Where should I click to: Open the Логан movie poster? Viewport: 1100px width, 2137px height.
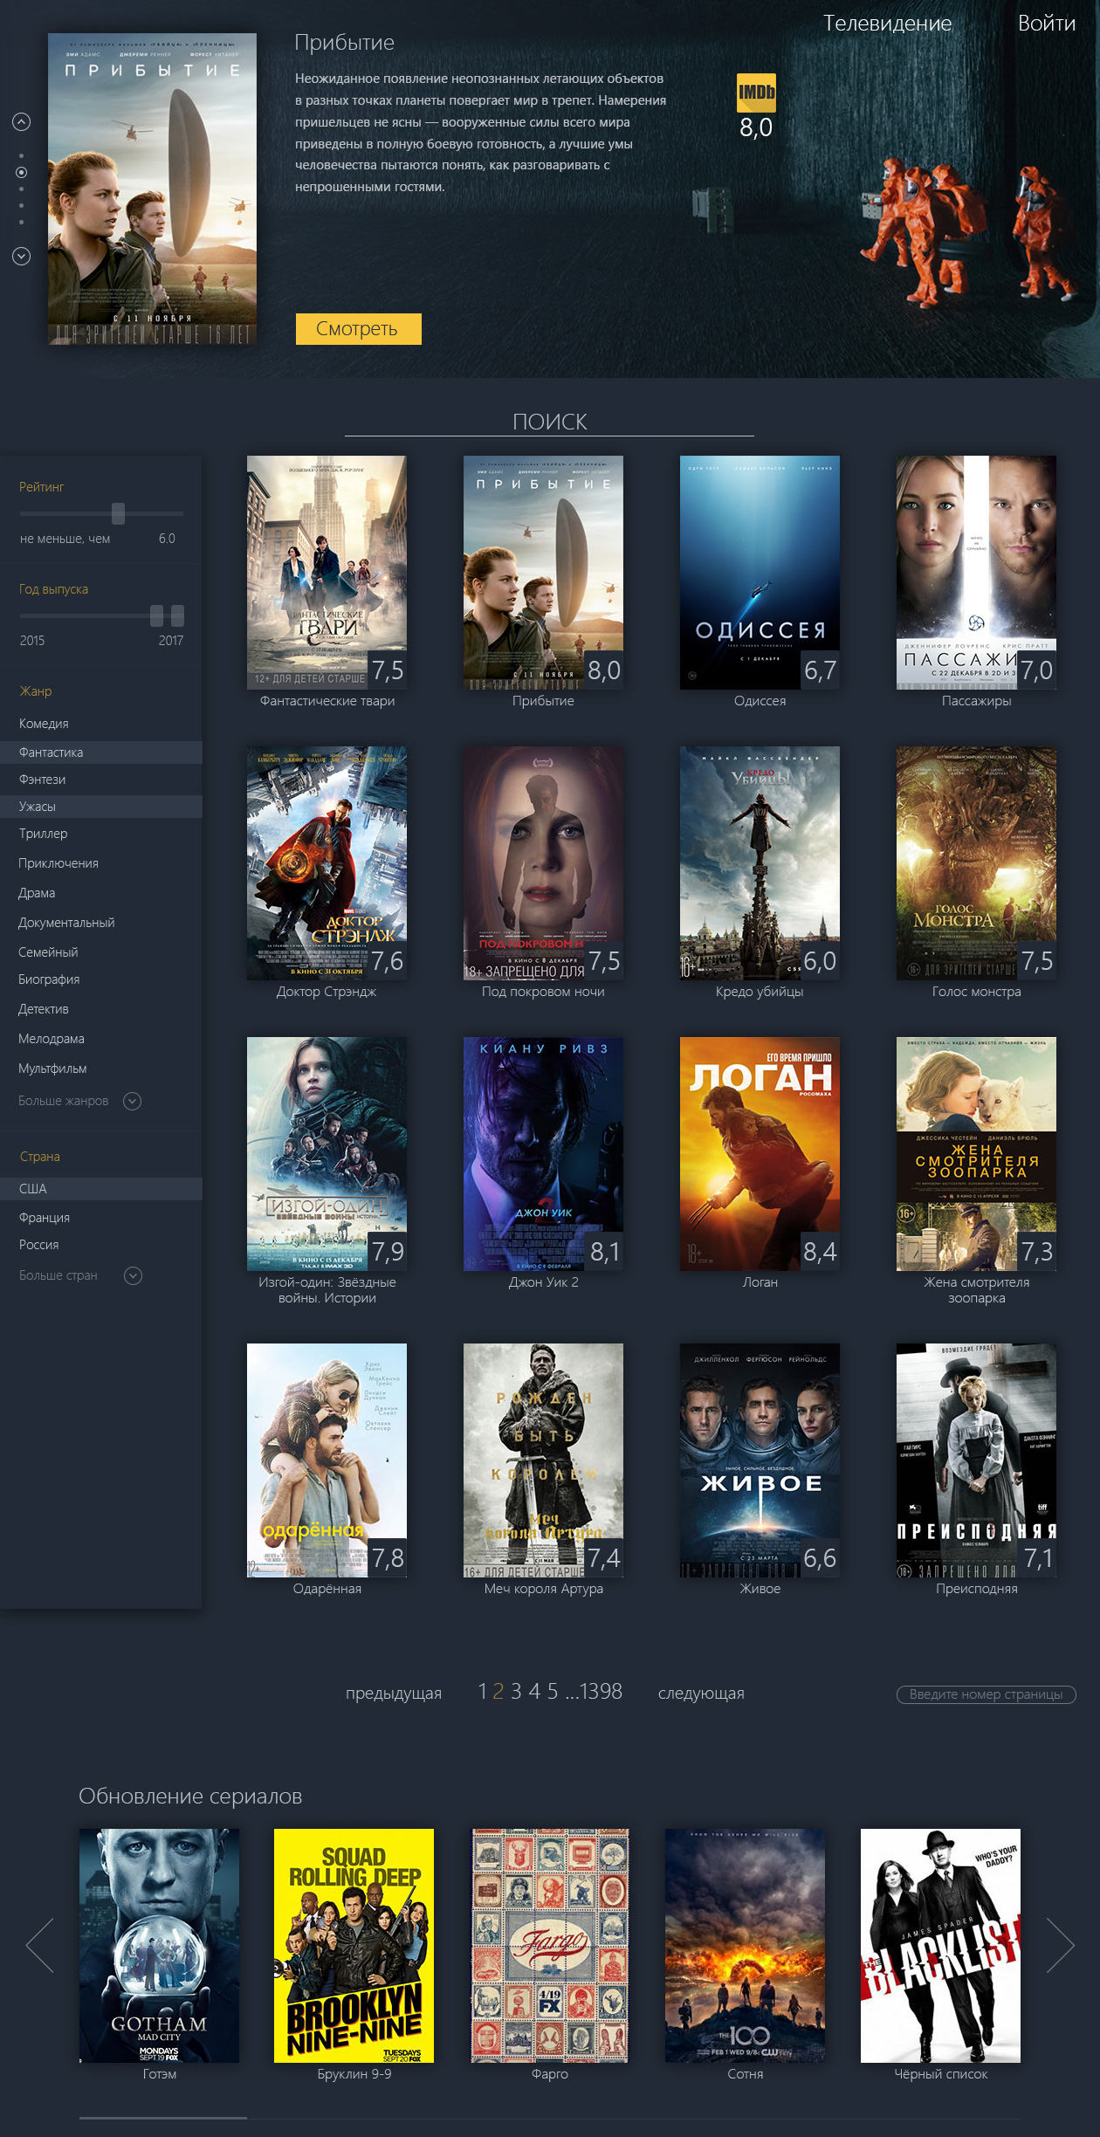(x=760, y=1154)
